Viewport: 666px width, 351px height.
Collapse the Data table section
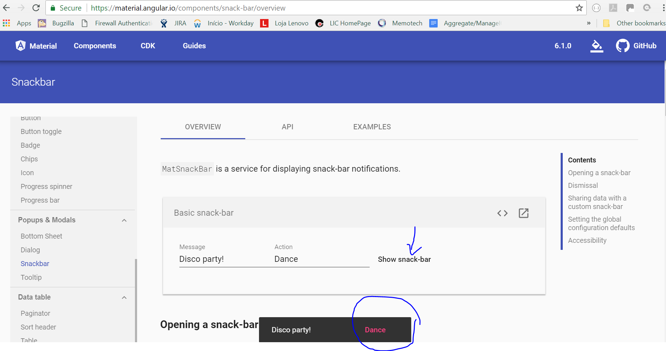point(124,297)
